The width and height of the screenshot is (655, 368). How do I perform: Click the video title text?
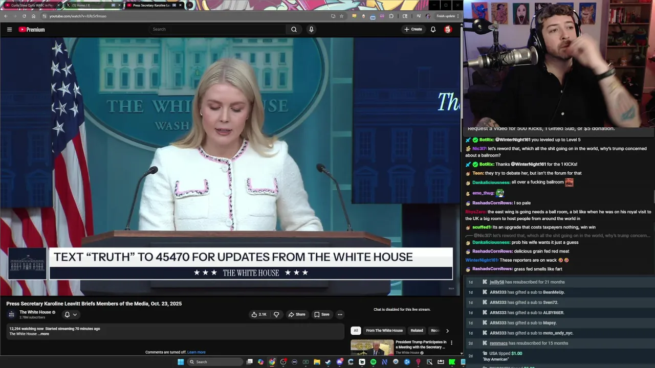[94, 304]
